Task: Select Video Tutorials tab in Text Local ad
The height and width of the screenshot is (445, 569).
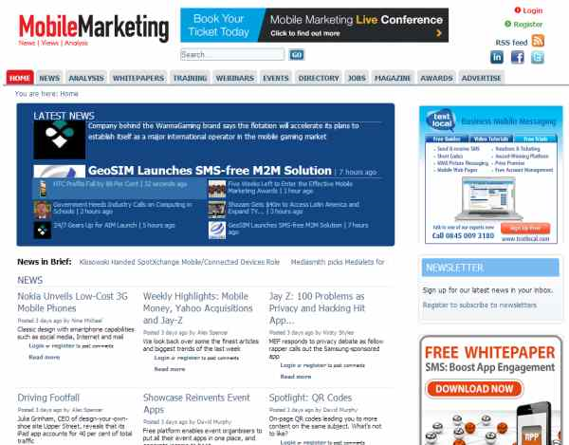Action: click(x=491, y=139)
